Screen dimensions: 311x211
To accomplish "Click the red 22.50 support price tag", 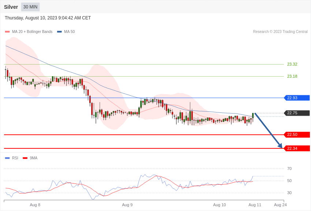I will (x=297, y=134).
